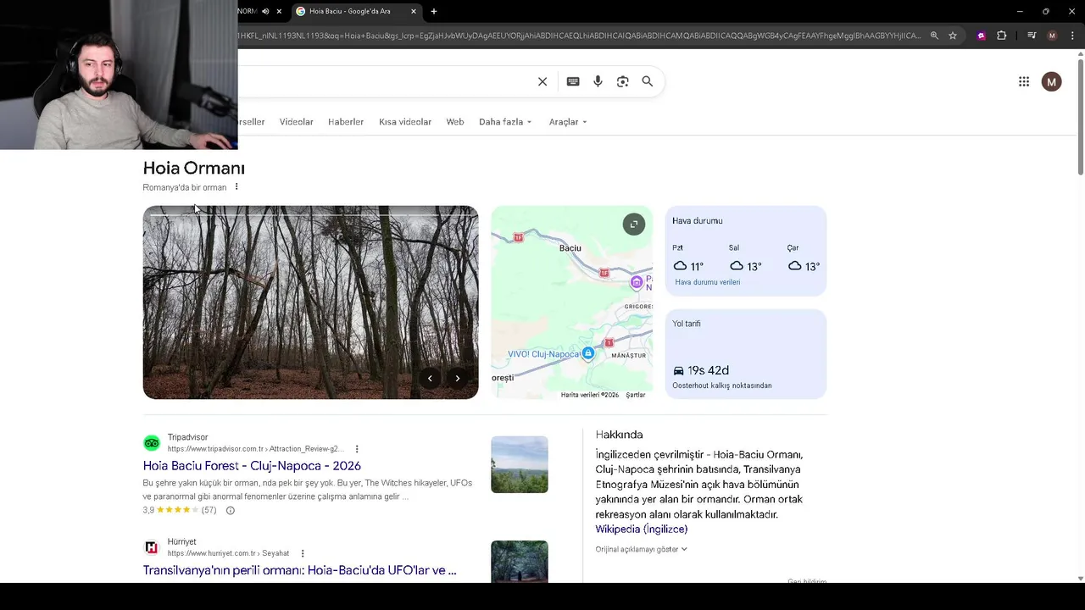Click Tuesday's 'Sal 13°' forecast
Screen dimensions: 1085x610
click(745, 258)
